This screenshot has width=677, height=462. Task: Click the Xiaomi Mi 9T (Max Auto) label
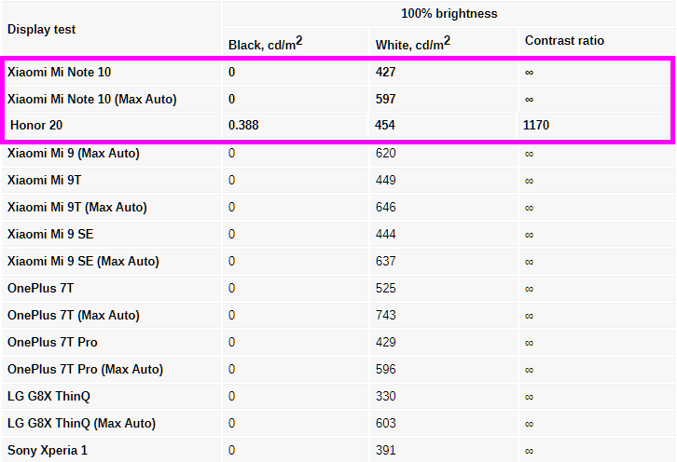77,207
